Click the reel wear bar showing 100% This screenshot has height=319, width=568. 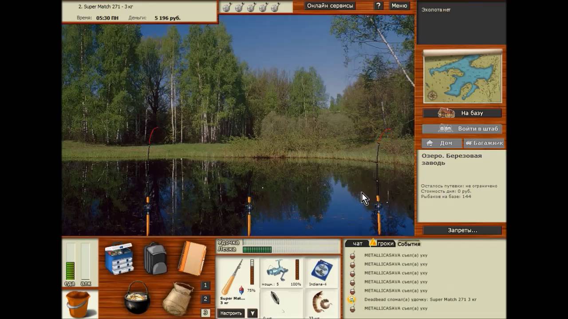(x=297, y=270)
